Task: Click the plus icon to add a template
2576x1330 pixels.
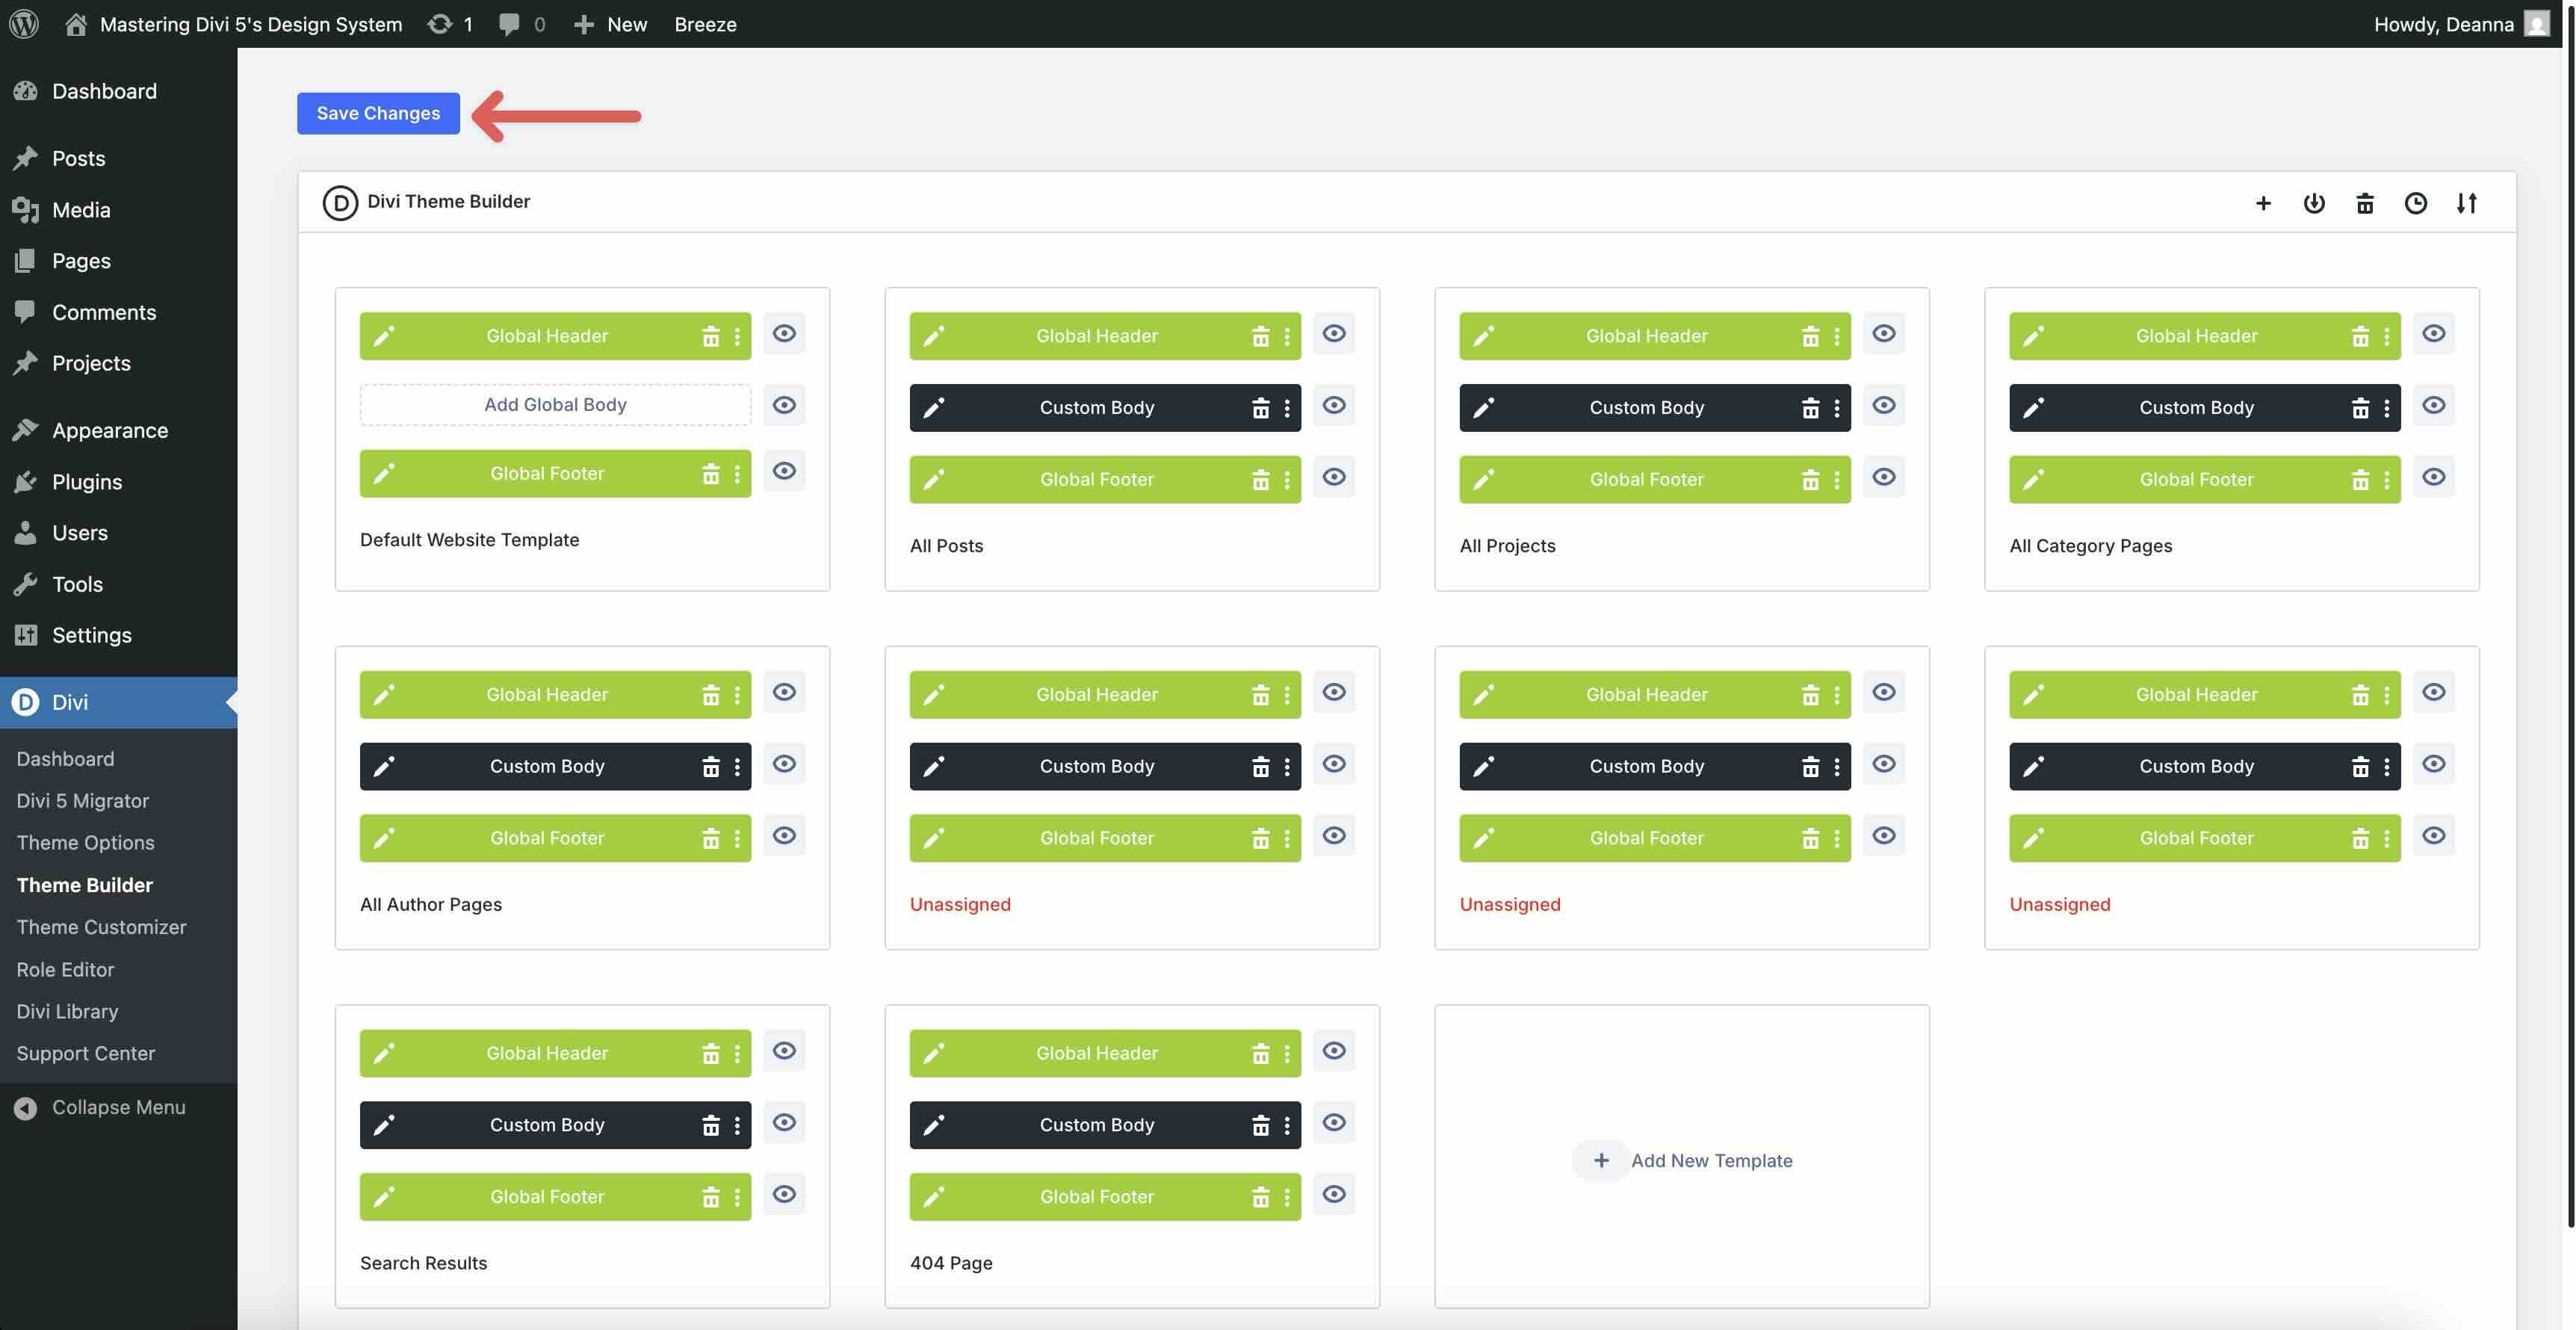Action: [x=2263, y=202]
